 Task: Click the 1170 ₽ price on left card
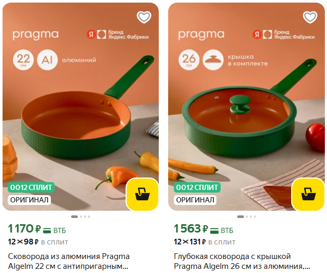coord(24,228)
